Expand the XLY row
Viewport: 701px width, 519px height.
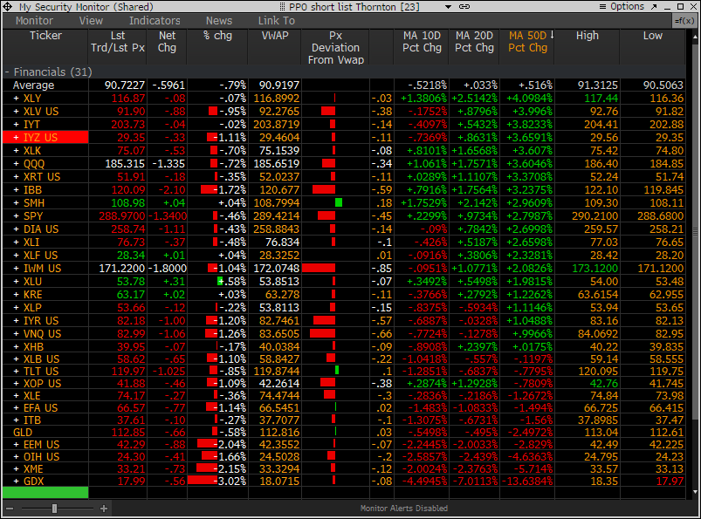point(16,99)
